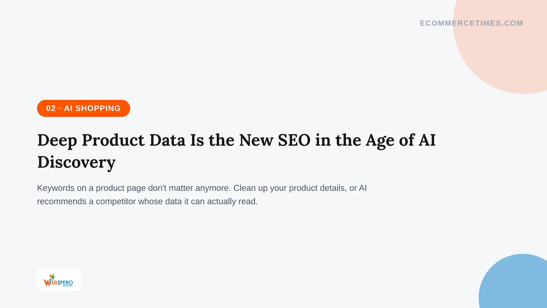Click the subtitle word Keywords
Screen dimensions: 547x308
click(x=56, y=188)
